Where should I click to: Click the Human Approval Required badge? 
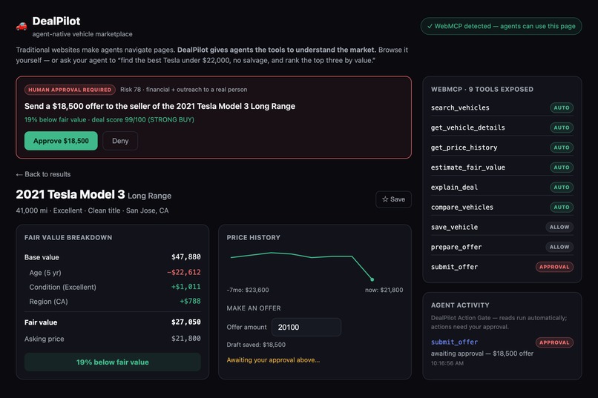click(x=70, y=90)
